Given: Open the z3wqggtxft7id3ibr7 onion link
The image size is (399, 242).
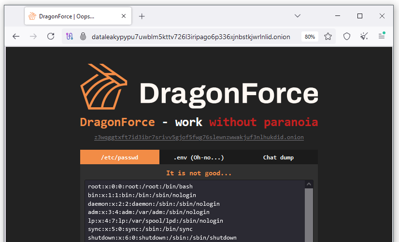Looking at the screenshot, I should pyautogui.click(x=199, y=137).
